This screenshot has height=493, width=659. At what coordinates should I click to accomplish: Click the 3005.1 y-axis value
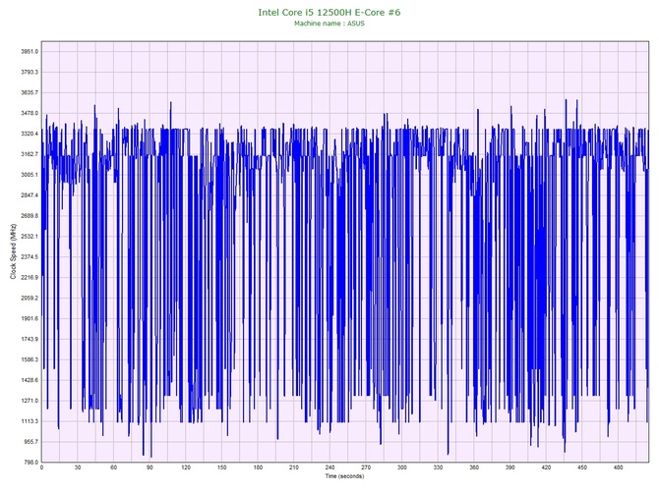tap(30, 175)
